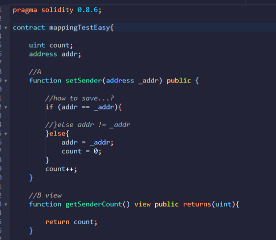Screen dimensions: 276x240
Task: Click the '//how to save...?' comment
Action: (x=80, y=98)
